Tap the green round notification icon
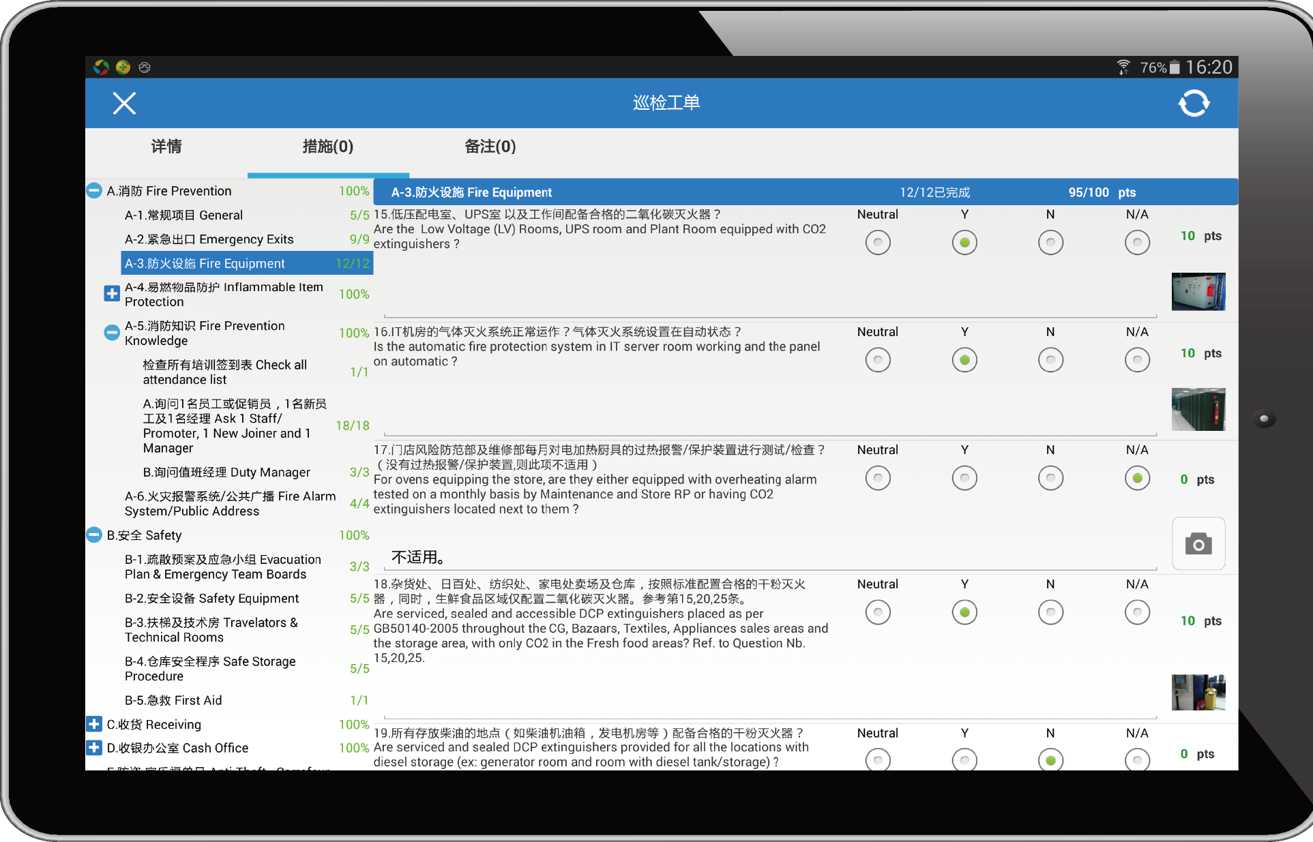 123,67
